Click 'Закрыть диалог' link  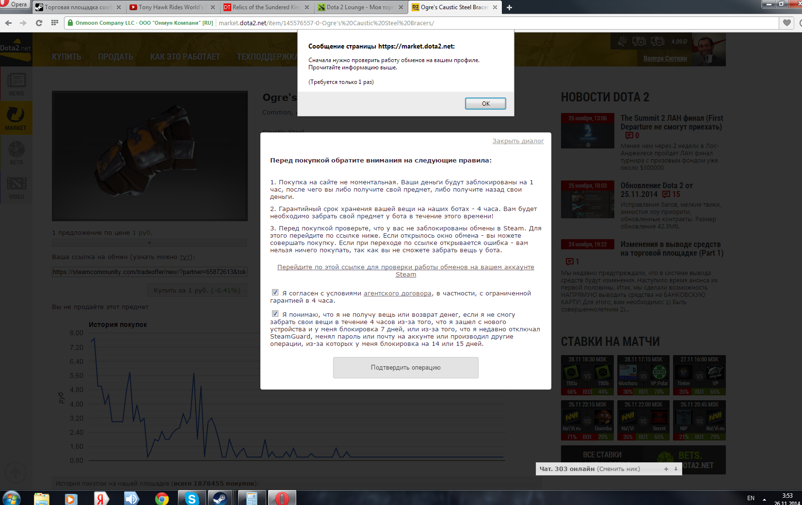[x=518, y=141]
